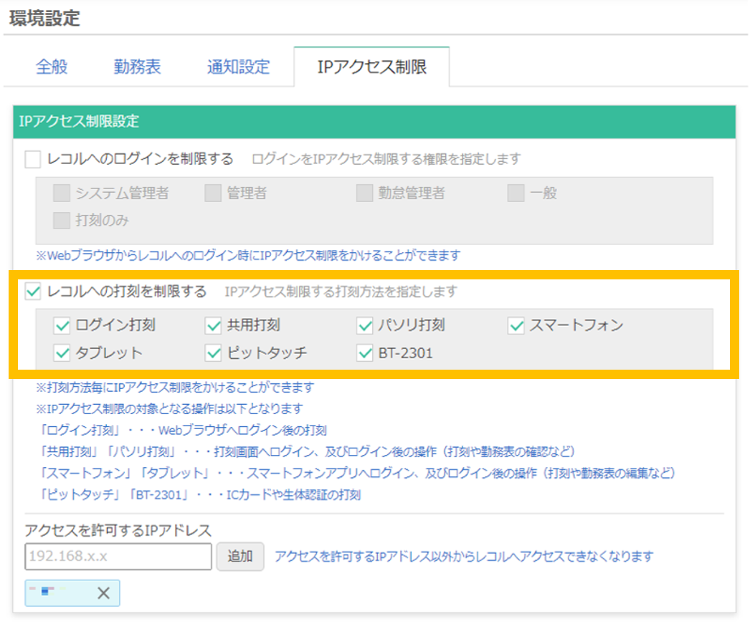Remove the saved IP address entry

pos(103,592)
